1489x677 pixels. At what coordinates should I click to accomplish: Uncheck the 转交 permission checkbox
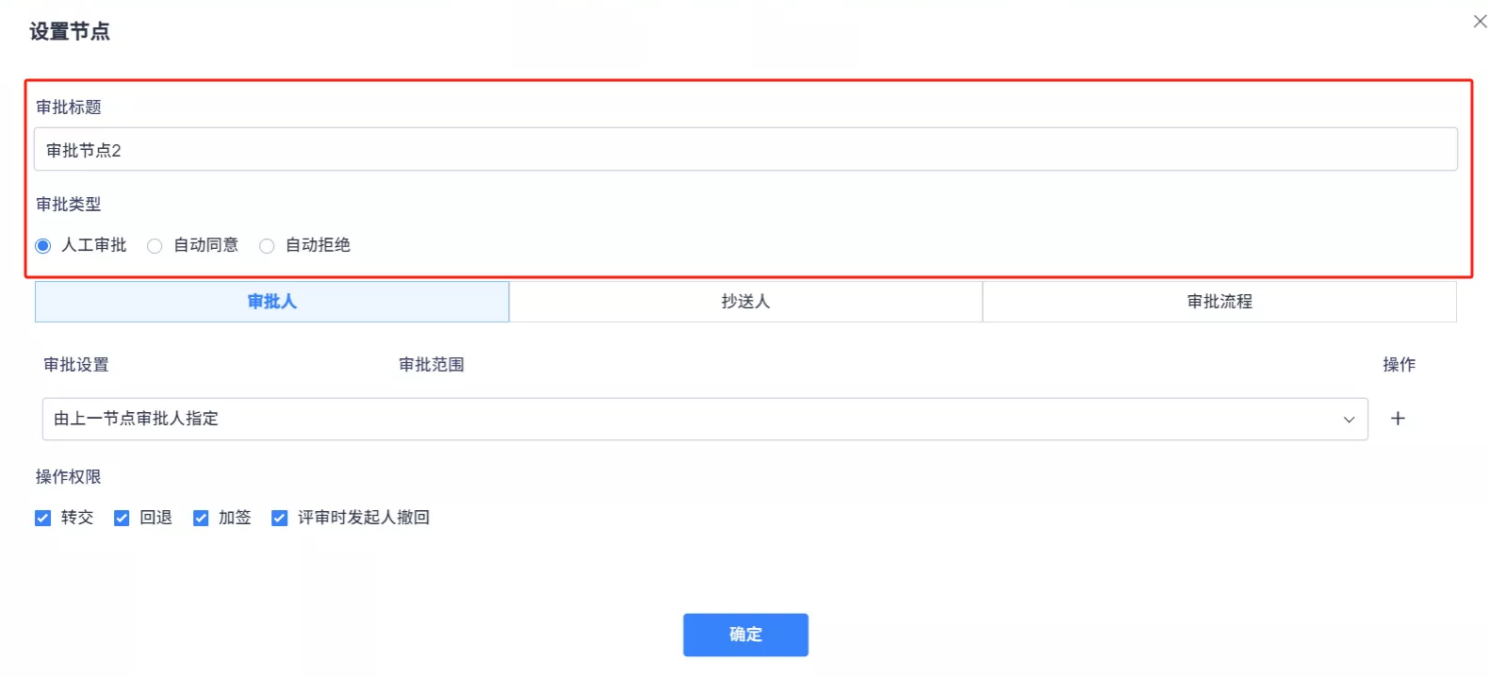(43, 518)
